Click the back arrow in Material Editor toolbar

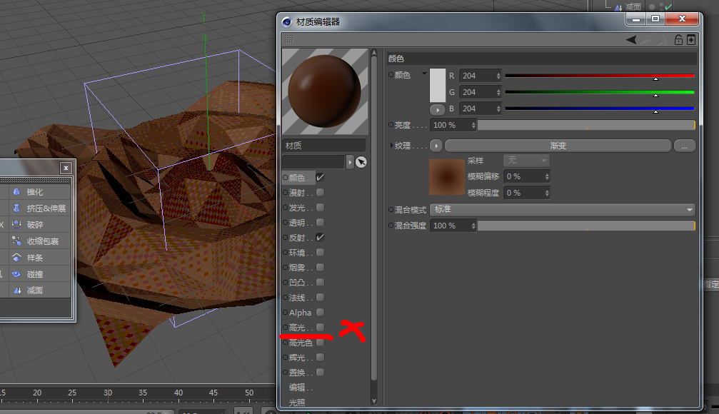[x=631, y=40]
